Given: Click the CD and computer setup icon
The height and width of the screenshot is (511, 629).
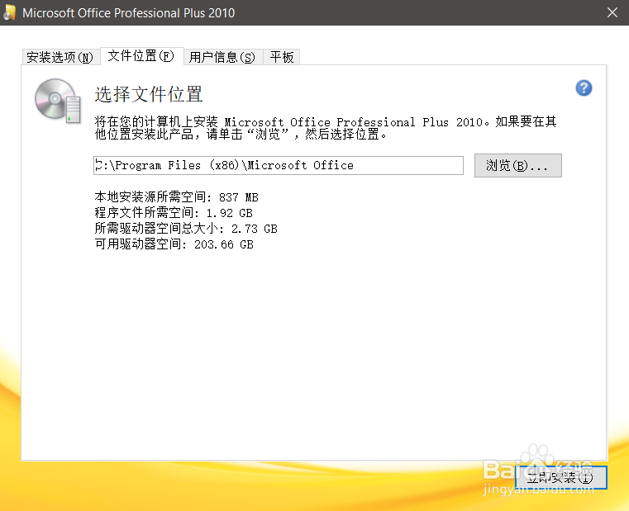Looking at the screenshot, I should point(58,101).
